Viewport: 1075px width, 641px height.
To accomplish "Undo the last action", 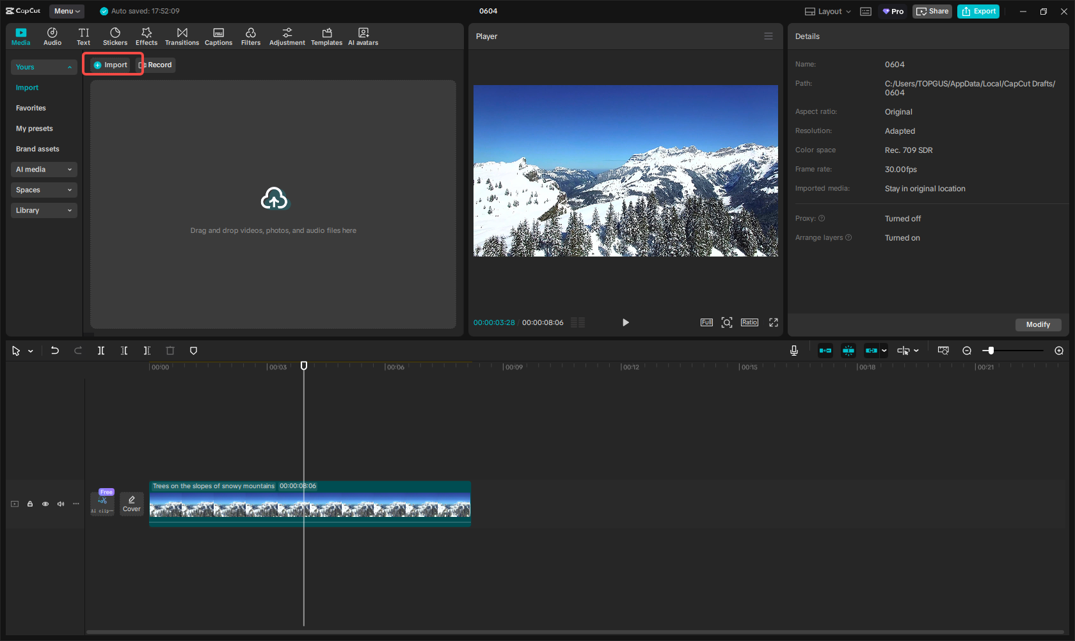I will (55, 351).
